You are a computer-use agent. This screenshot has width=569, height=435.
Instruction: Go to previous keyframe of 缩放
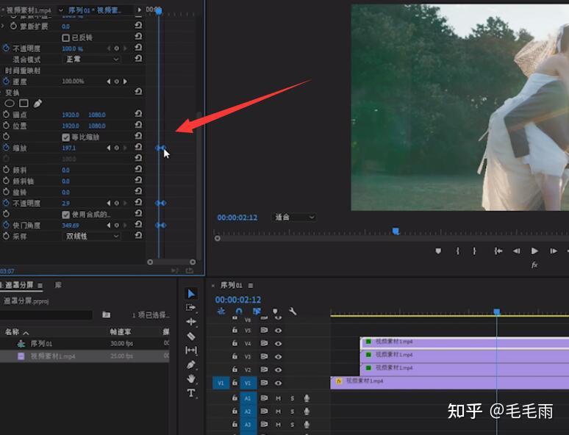(109, 148)
